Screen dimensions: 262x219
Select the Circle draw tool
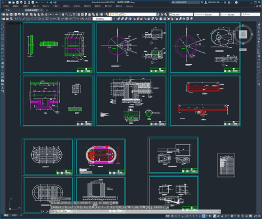tap(2, 45)
